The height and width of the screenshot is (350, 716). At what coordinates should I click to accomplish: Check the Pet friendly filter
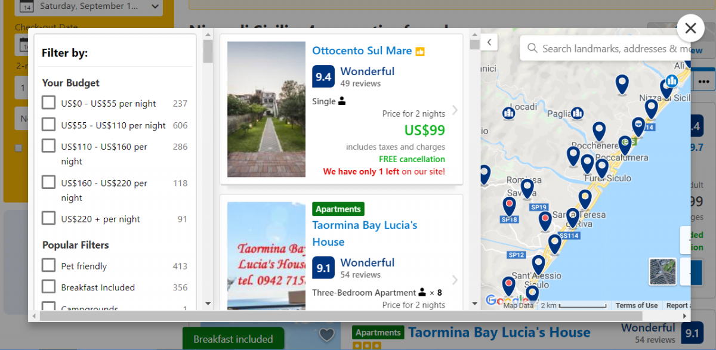point(48,266)
